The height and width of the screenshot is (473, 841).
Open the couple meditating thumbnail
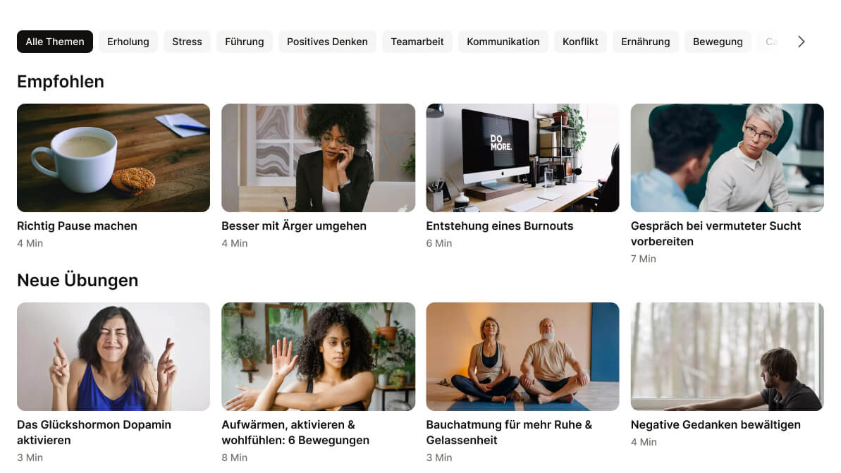pyautogui.click(x=522, y=357)
